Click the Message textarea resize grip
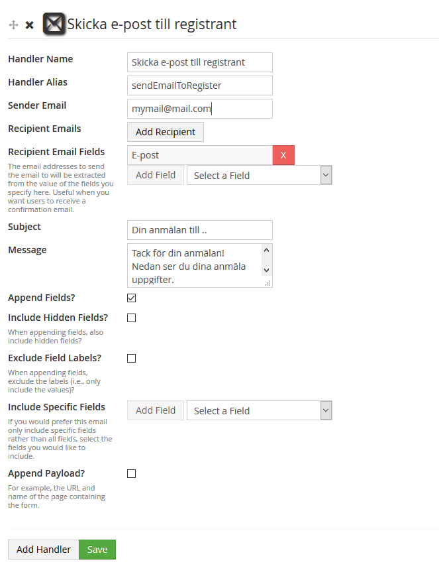The width and height of the screenshot is (439, 586). tap(268, 283)
